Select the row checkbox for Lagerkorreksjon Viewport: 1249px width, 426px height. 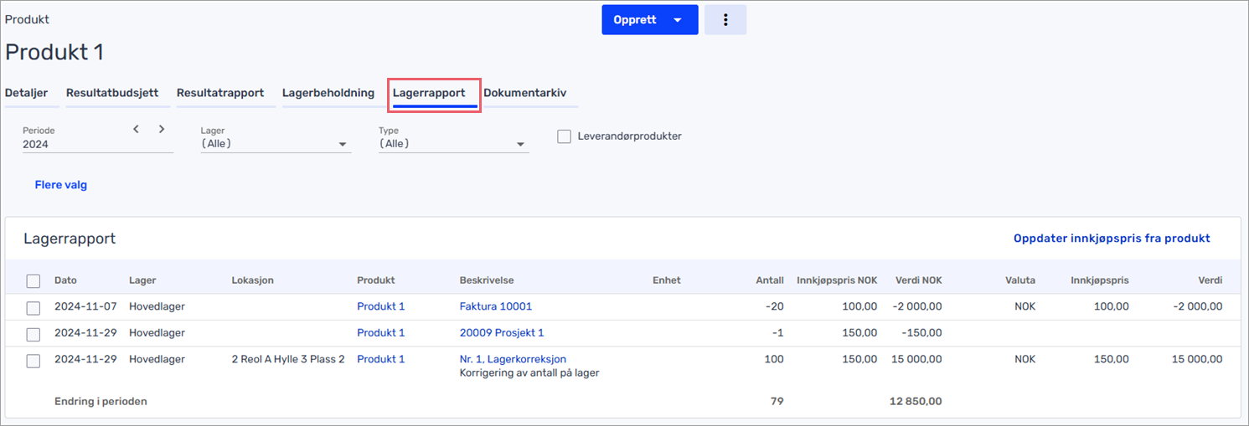point(34,361)
